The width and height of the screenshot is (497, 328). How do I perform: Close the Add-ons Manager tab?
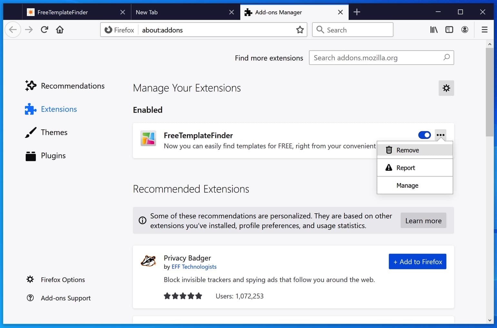(x=340, y=12)
